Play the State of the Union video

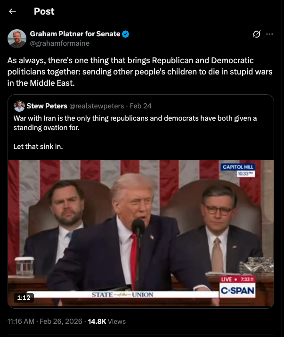141,233
